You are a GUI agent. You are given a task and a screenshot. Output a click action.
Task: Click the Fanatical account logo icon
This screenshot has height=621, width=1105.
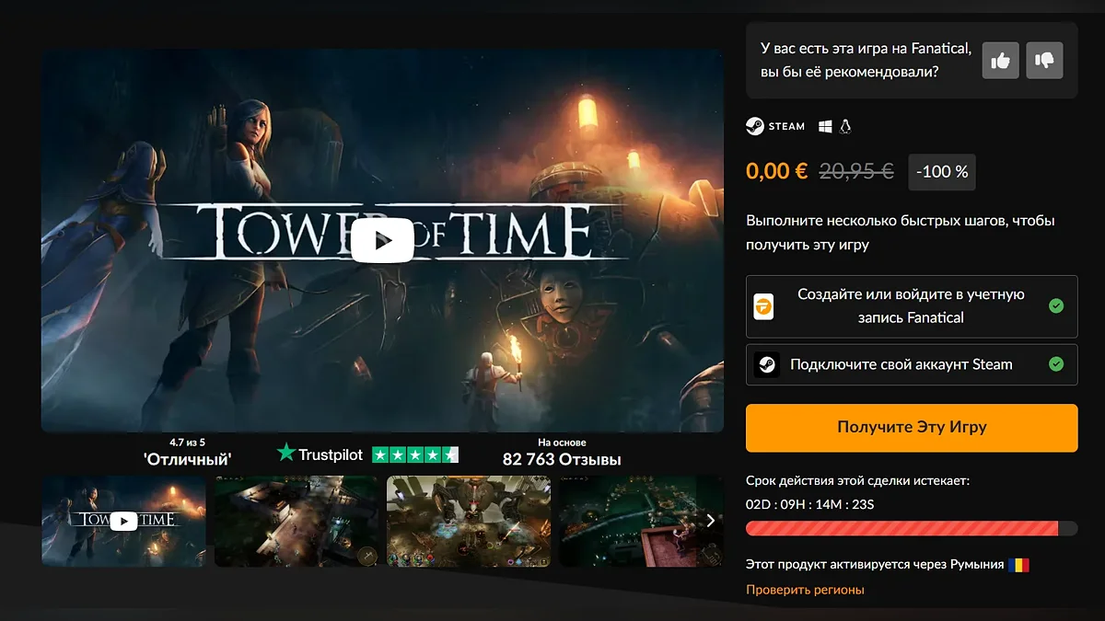(763, 306)
